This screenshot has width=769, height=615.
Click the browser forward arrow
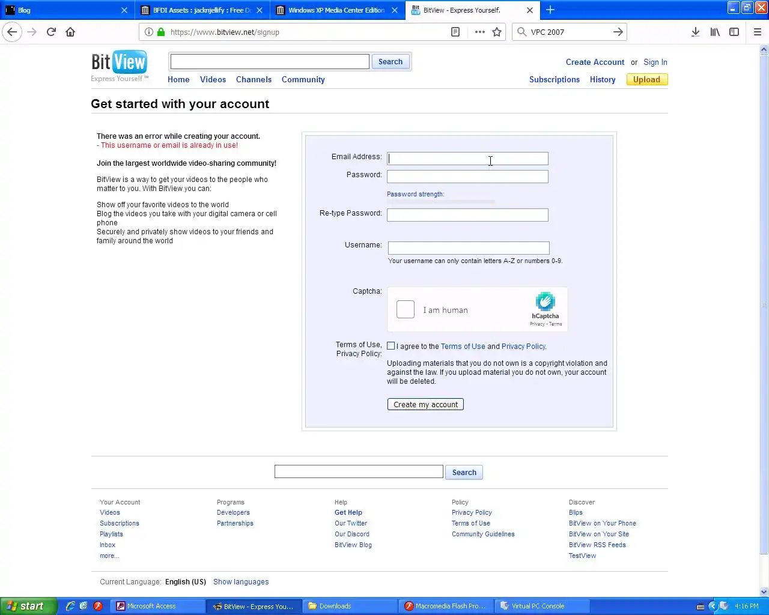[x=32, y=32]
